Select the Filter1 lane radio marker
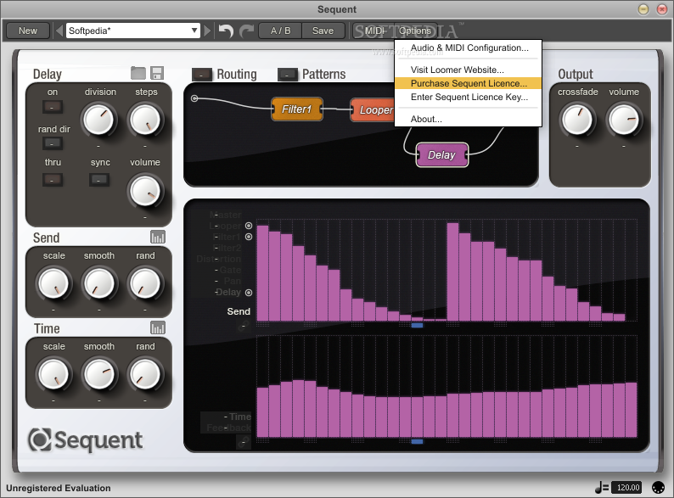The width and height of the screenshot is (674, 498). pos(249,237)
